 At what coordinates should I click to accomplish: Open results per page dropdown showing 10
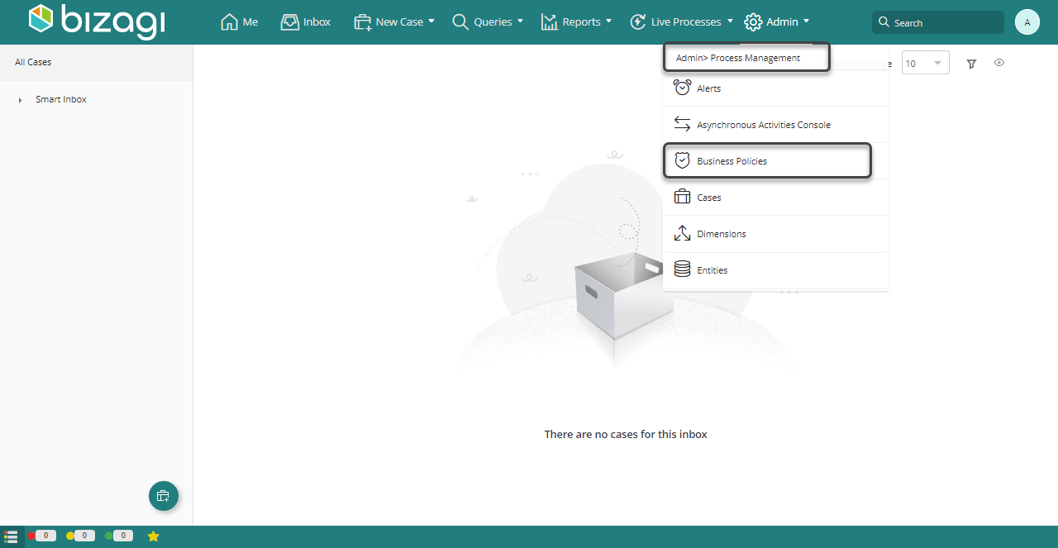click(x=925, y=63)
